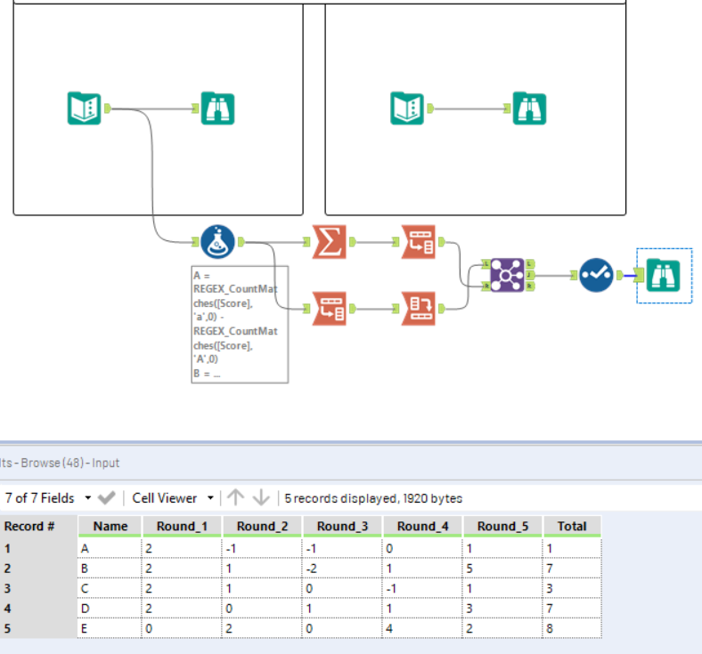Click the Round_2 column header
This screenshot has width=702, height=654.
coord(262,526)
